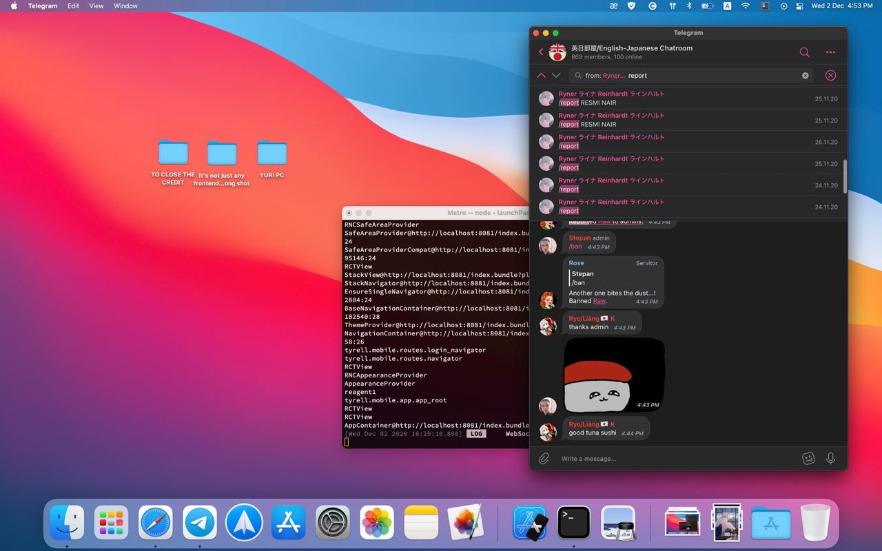Open Launchpad from the Dock
This screenshot has width=882, height=551.
point(112,522)
